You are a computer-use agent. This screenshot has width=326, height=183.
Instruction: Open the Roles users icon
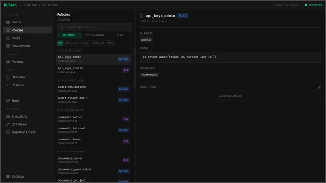8,38
